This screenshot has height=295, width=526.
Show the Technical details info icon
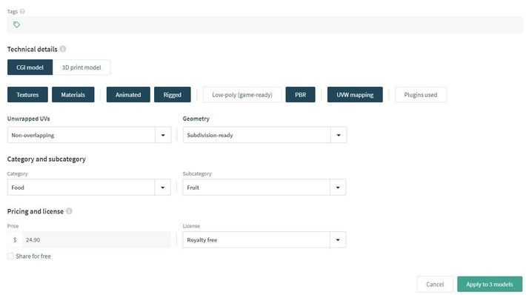tap(63, 49)
